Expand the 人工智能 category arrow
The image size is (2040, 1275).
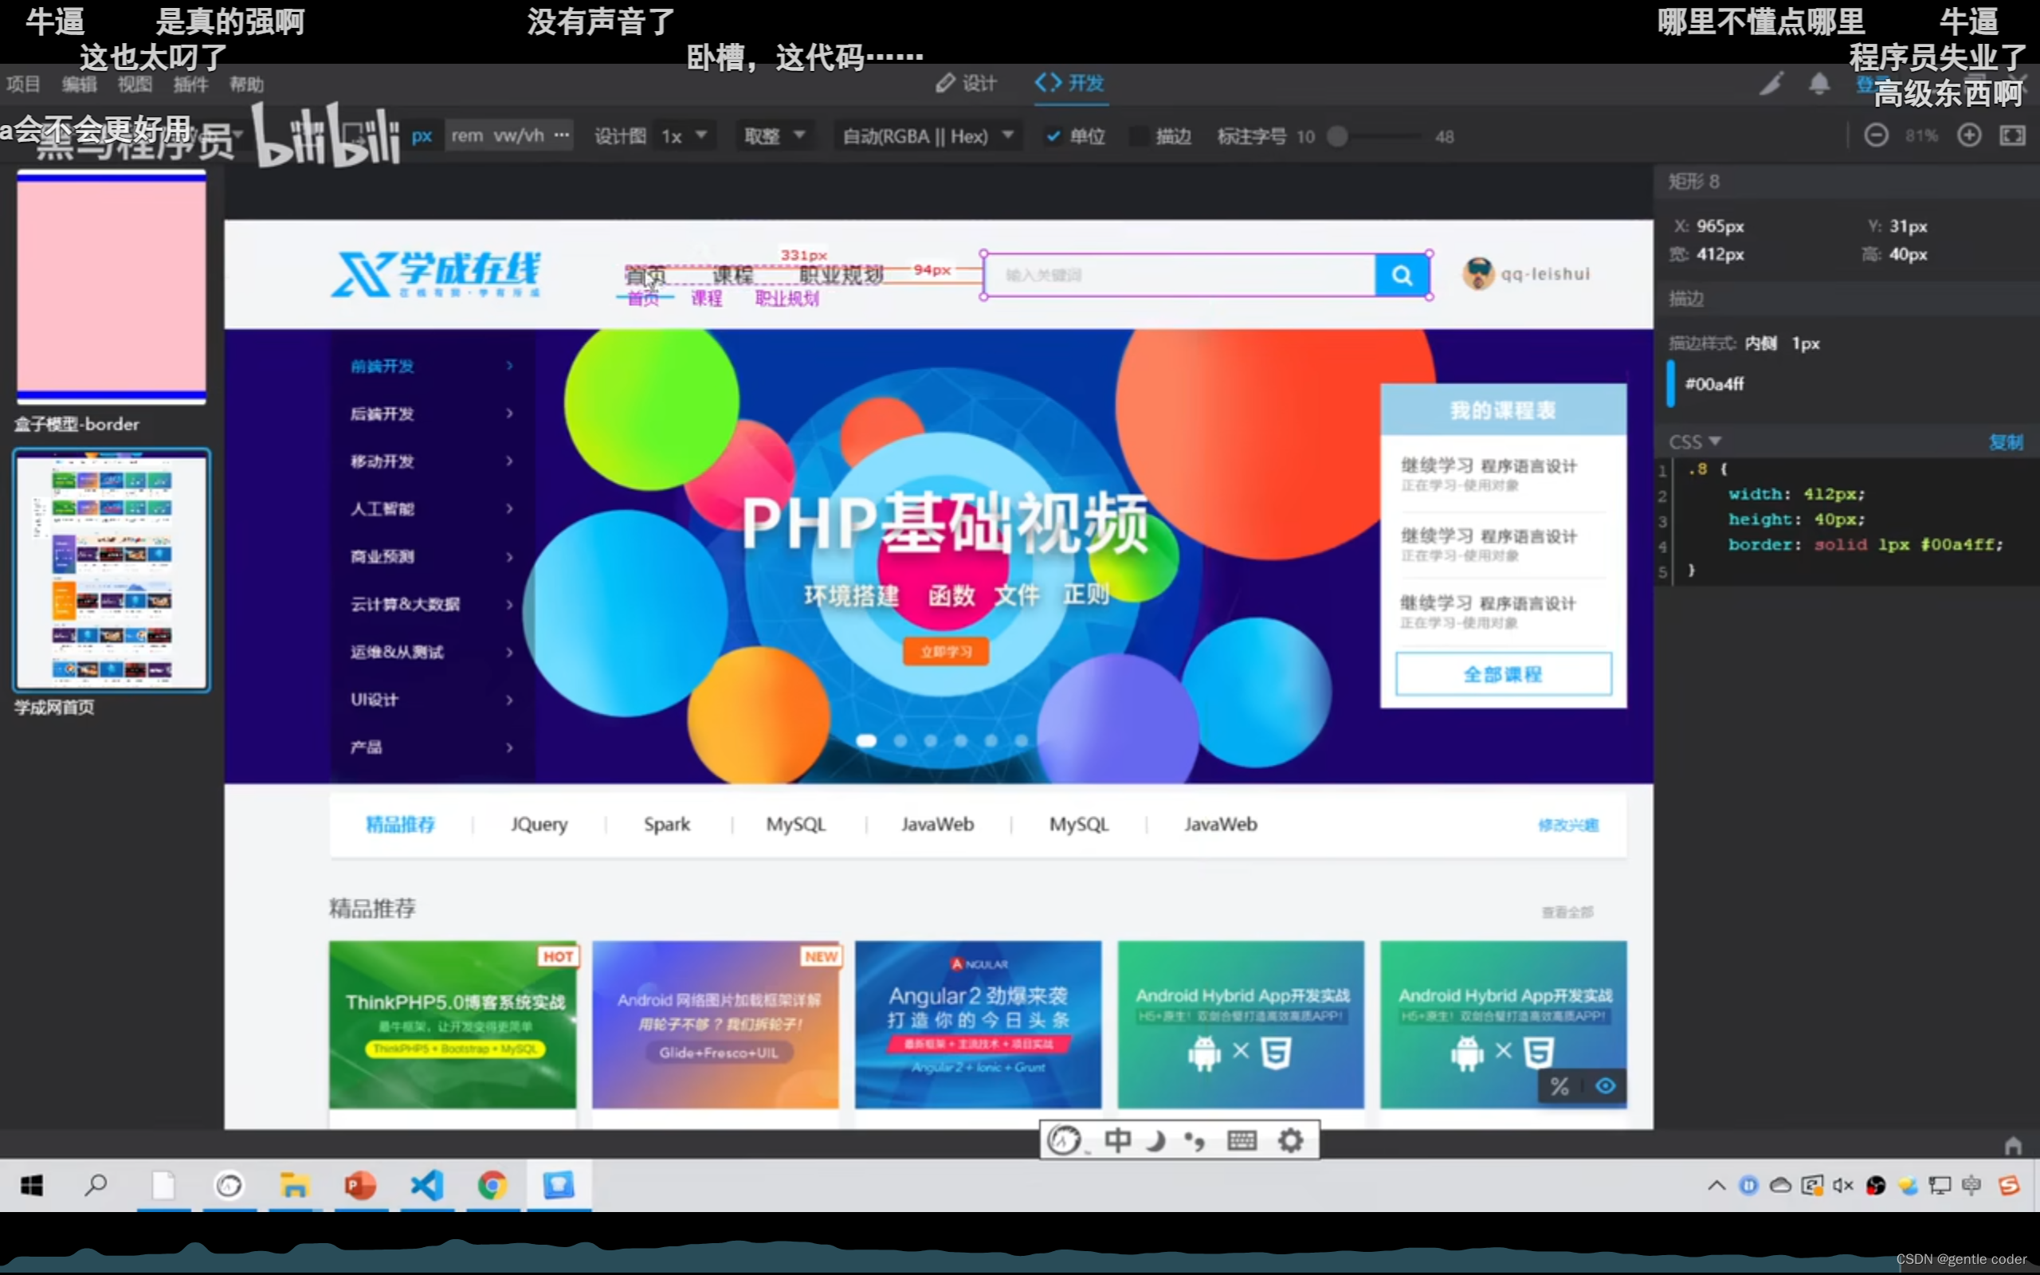tap(509, 508)
